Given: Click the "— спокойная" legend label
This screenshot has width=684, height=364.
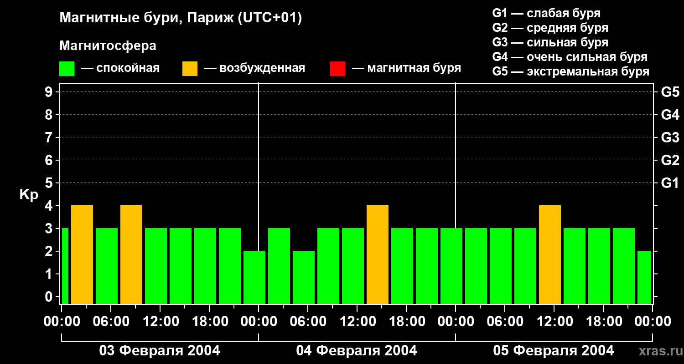Looking at the screenshot, I should [x=120, y=69].
